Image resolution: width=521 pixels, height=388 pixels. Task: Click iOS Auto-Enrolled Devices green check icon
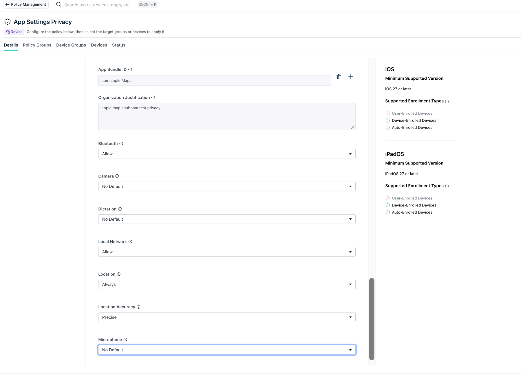(x=388, y=128)
